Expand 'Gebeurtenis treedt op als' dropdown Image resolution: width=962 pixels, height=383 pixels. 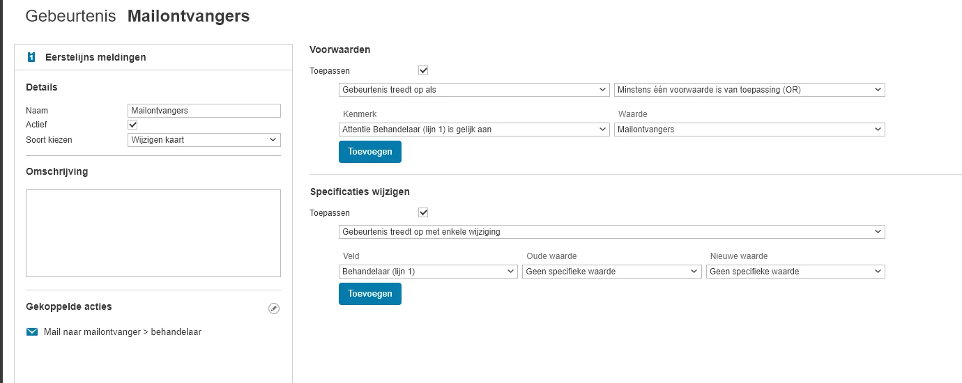click(x=474, y=90)
